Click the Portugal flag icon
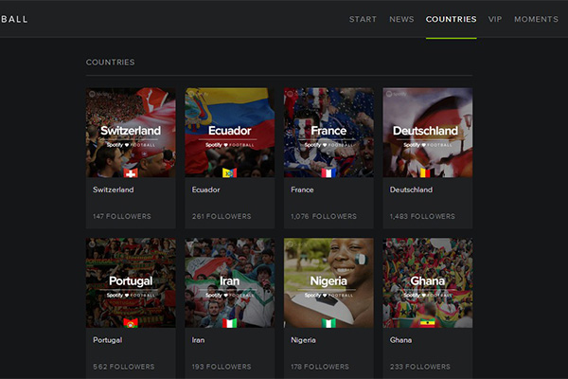 [131, 322]
